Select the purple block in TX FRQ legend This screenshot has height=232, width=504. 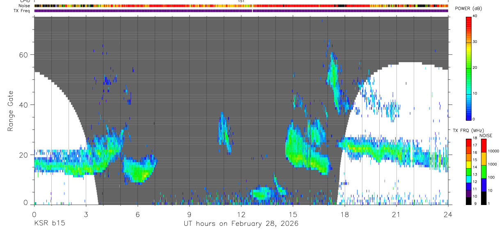coord(469,194)
